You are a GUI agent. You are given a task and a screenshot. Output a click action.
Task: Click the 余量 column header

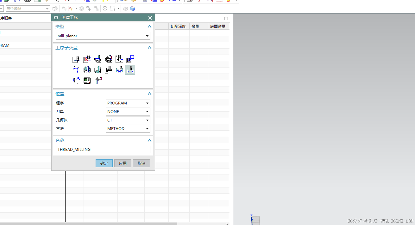(x=199, y=27)
